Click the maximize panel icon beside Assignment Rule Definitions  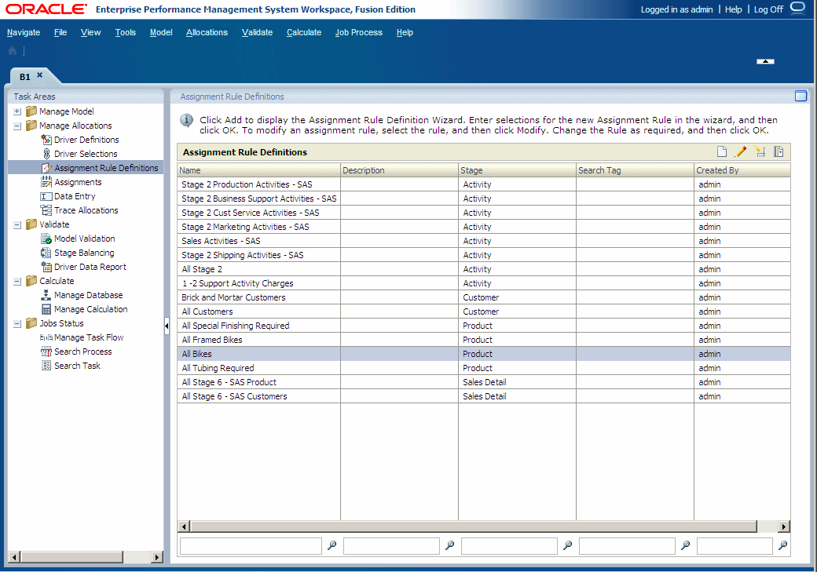click(x=801, y=96)
